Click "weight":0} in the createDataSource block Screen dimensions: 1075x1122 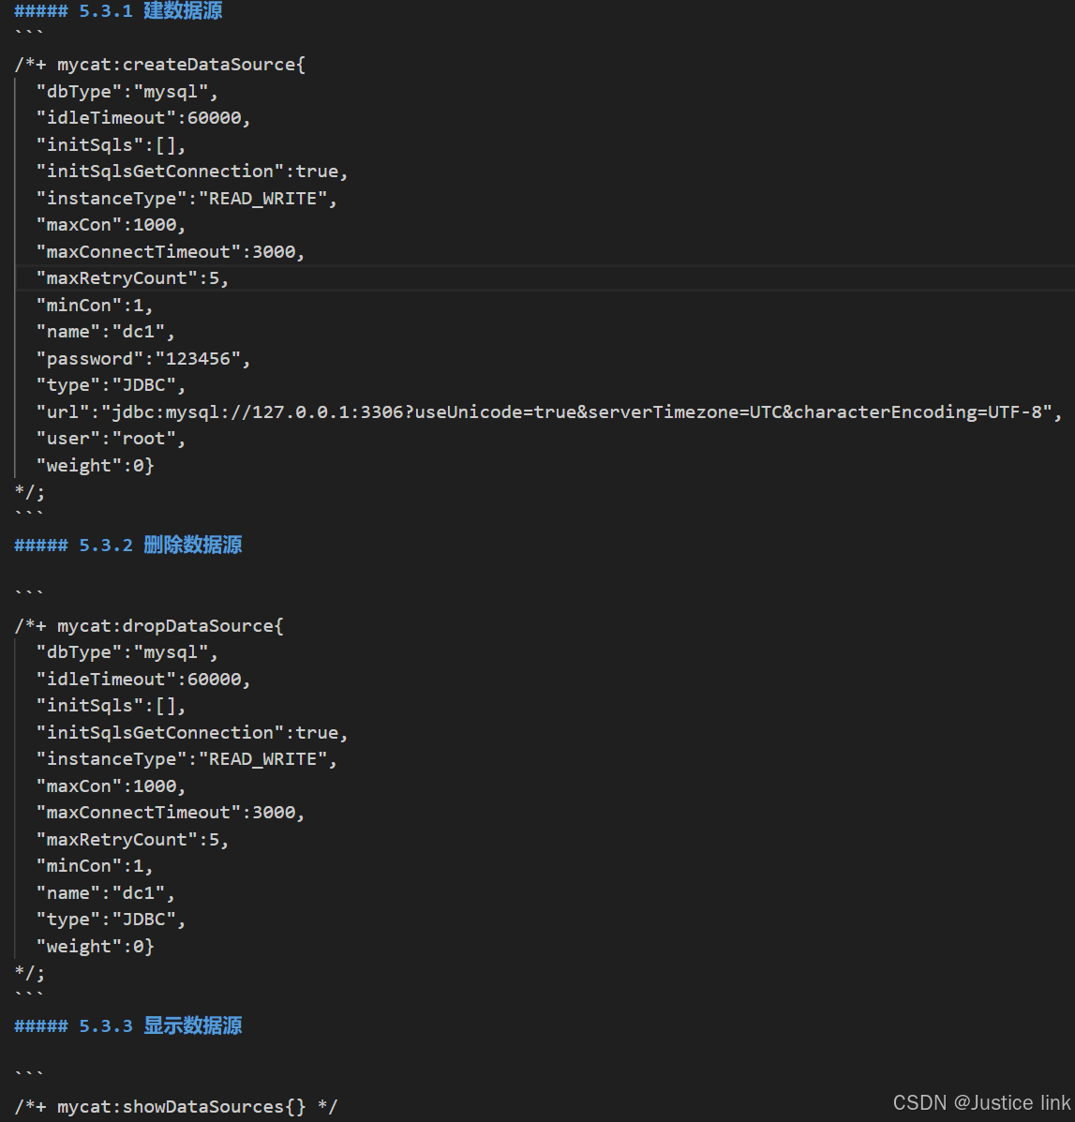tap(95, 466)
